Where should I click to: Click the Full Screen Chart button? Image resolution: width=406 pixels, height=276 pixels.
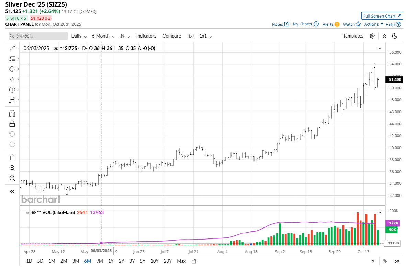[x=382, y=16]
